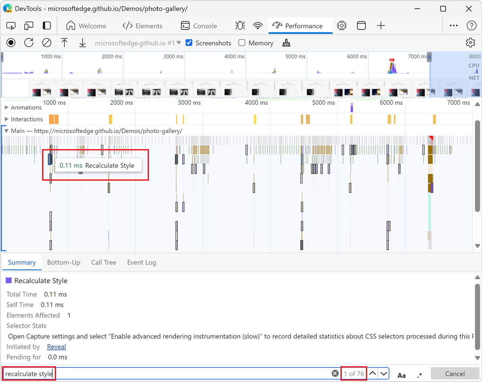Switch to the Bottom-Up tab
Screen dimensions: 482x382
64,262
